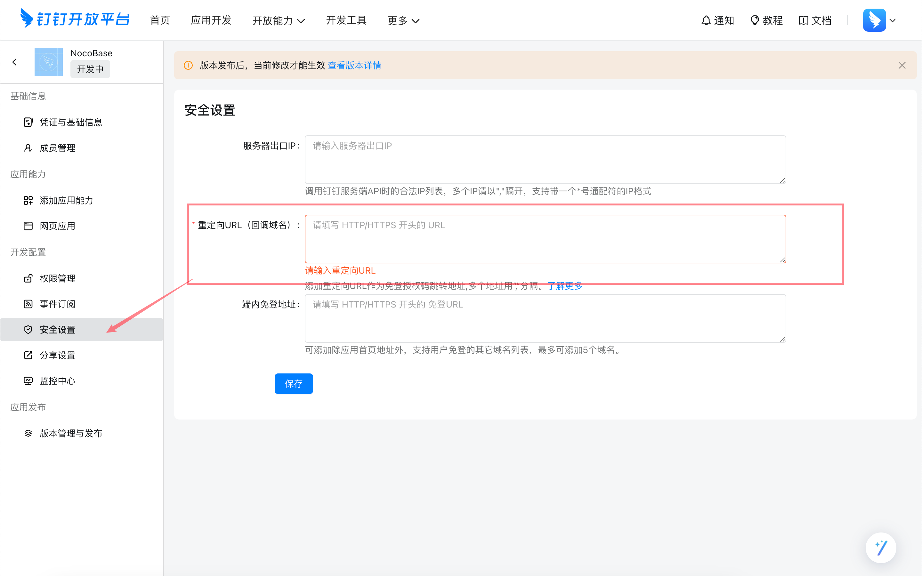Viewport: 922px width, 576px height.
Task: Open 凭证与基础信息 sidebar item
Action: [71, 122]
